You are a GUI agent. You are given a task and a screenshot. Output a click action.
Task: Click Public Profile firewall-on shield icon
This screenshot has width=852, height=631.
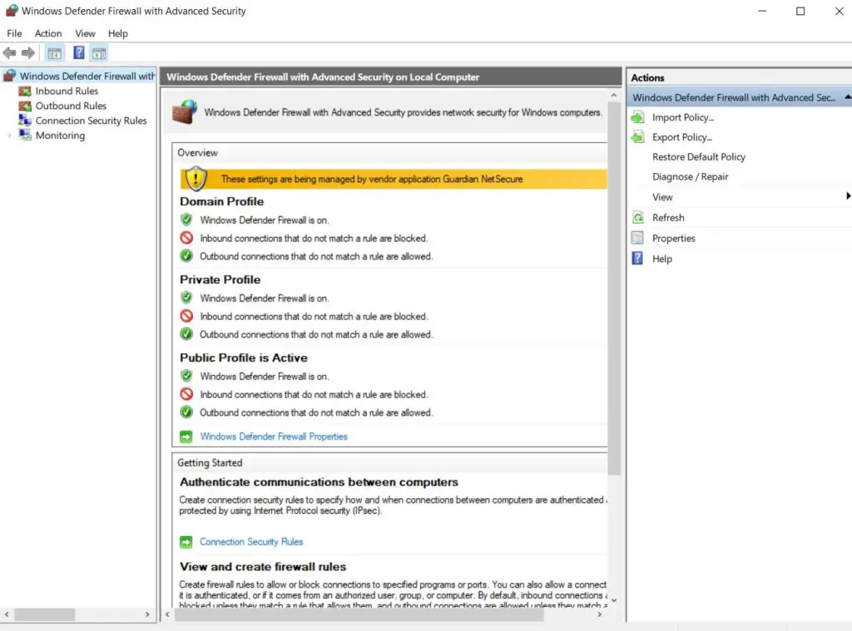pyautogui.click(x=186, y=376)
